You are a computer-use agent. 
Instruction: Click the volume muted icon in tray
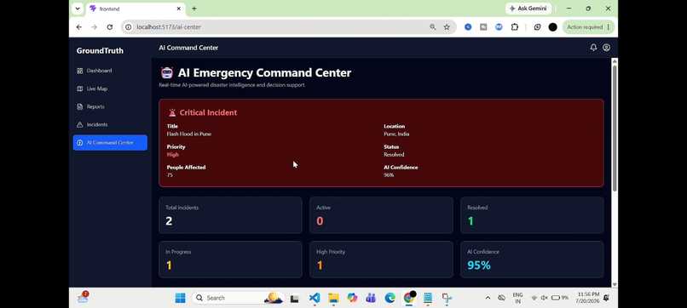pos(544,298)
